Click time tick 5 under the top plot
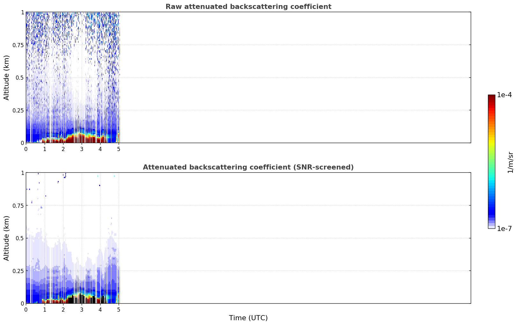This screenshot has height=325, width=517. tap(119, 149)
